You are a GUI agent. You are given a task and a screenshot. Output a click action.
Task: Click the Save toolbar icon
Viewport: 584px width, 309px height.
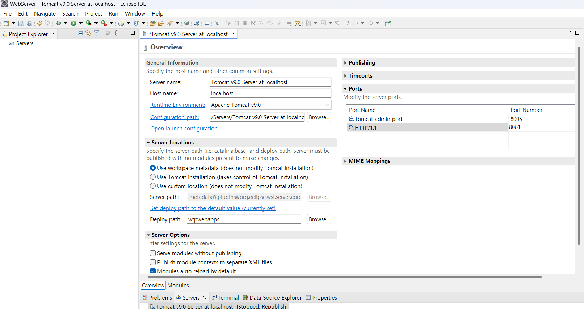(x=21, y=23)
